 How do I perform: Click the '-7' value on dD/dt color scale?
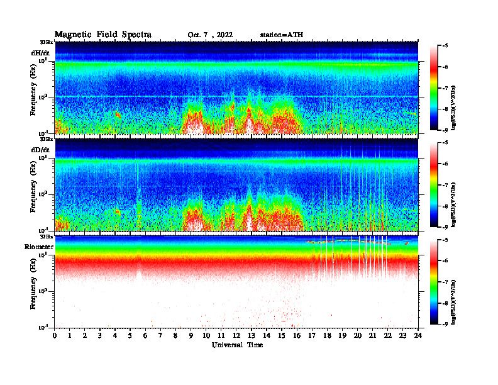(x=445, y=185)
